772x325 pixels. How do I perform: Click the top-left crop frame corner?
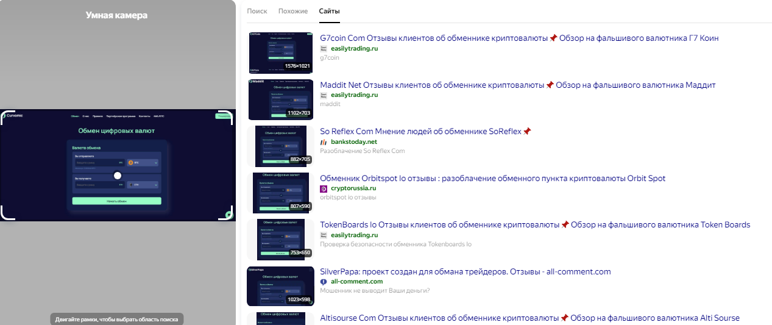7,117
